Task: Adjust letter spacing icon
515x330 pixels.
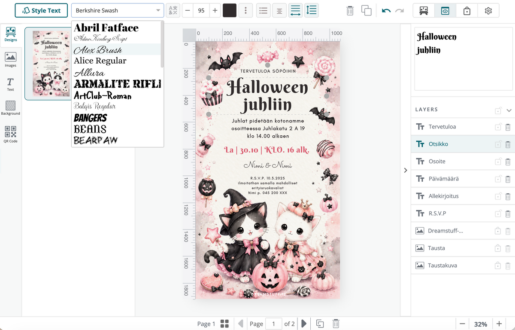Action: click(x=295, y=10)
